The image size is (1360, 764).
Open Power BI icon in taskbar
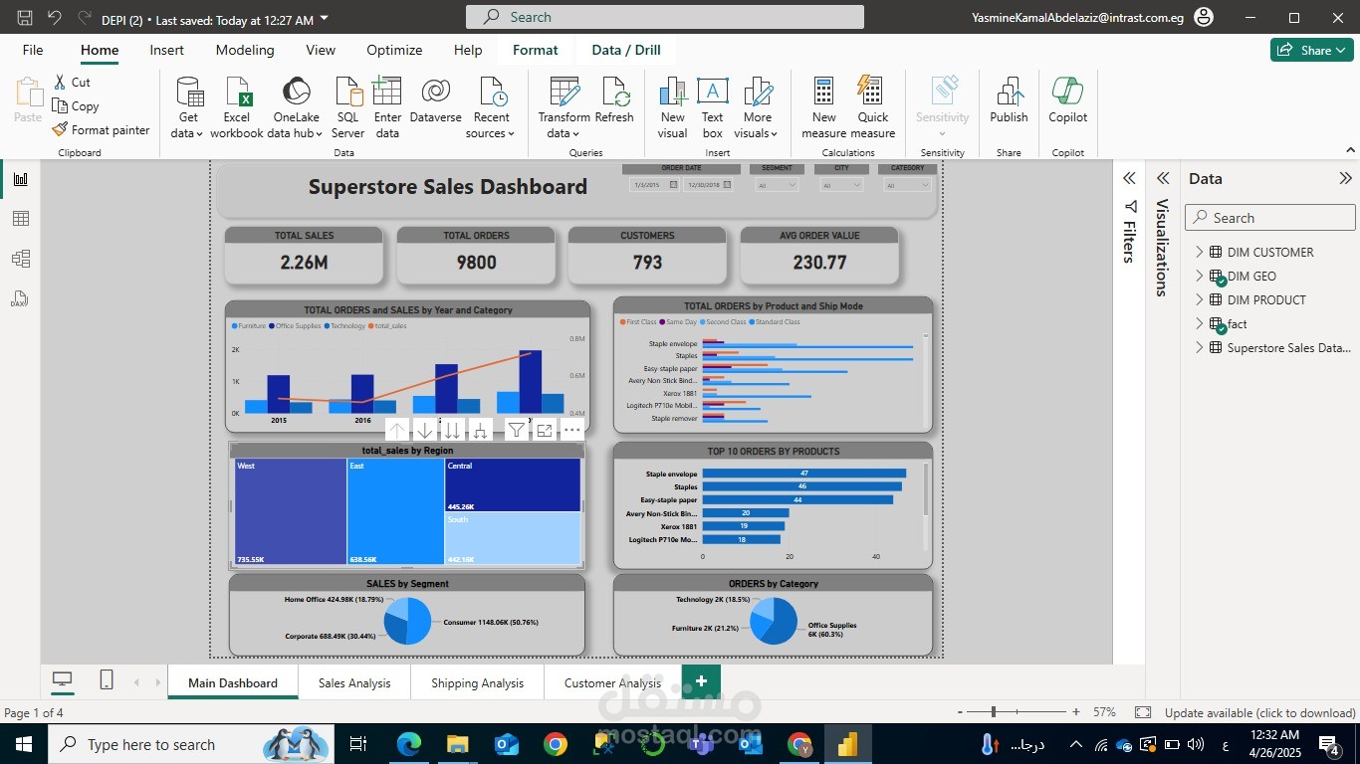pos(846,744)
